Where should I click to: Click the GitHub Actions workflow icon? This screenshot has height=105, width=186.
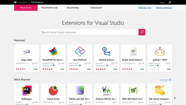point(106,51)
